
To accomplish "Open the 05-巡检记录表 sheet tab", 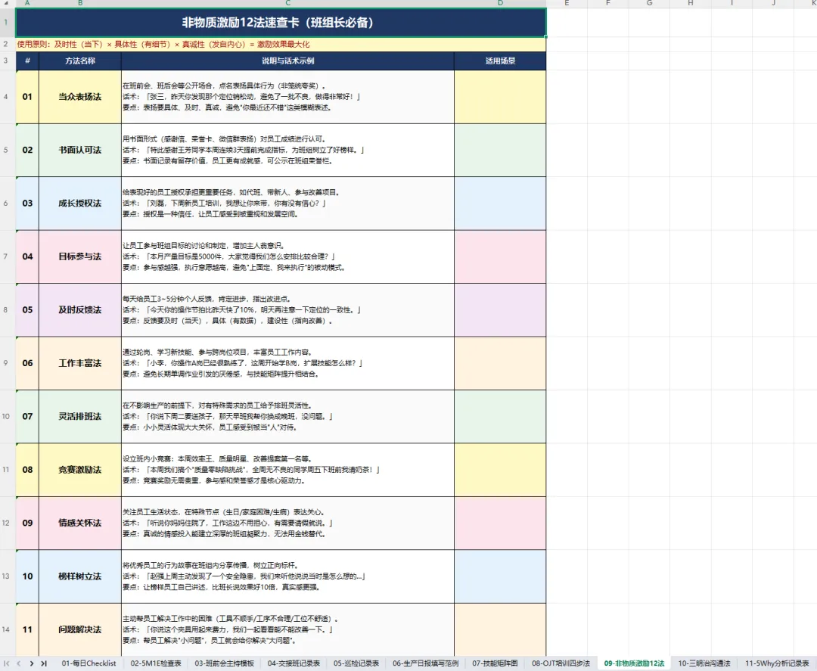I will (x=356, y=663).
